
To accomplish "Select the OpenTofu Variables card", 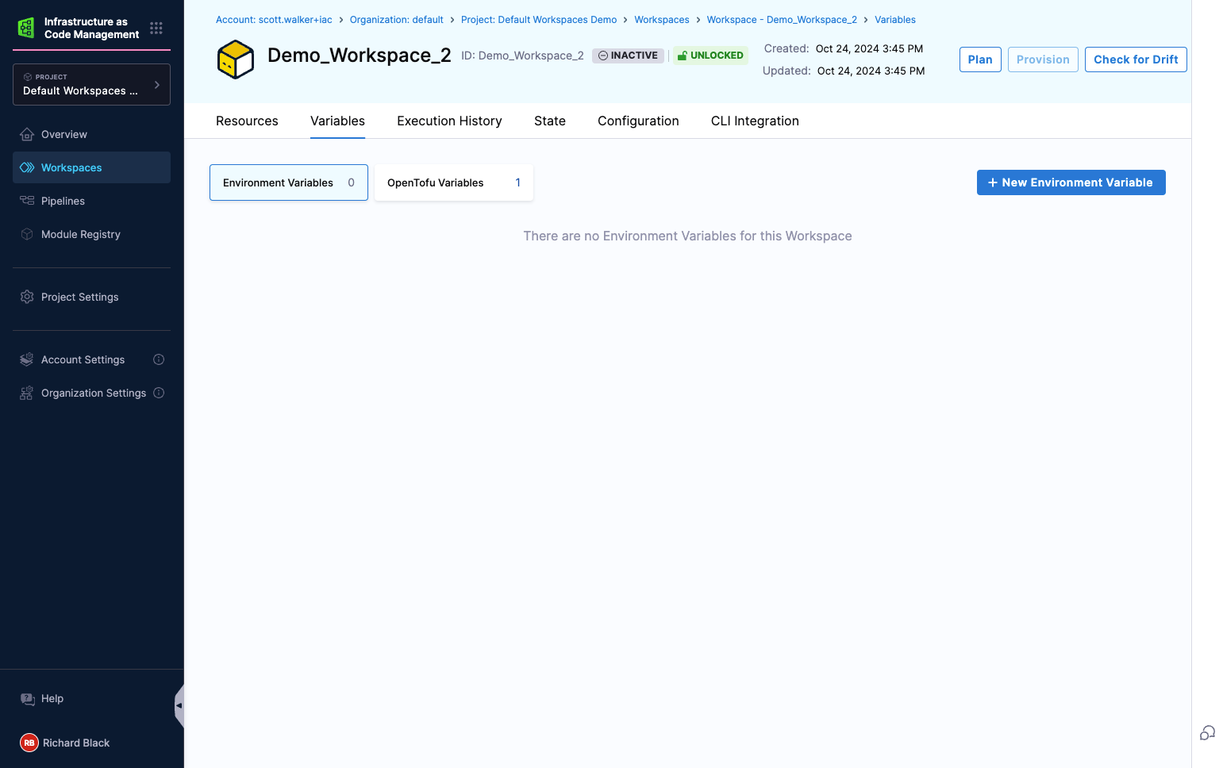I will [x=454, y=182].
